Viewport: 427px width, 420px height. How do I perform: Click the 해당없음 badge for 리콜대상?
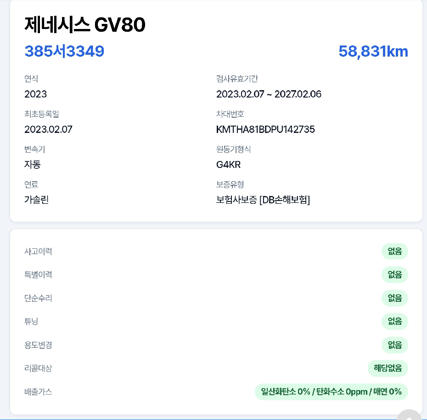[388, 368]
